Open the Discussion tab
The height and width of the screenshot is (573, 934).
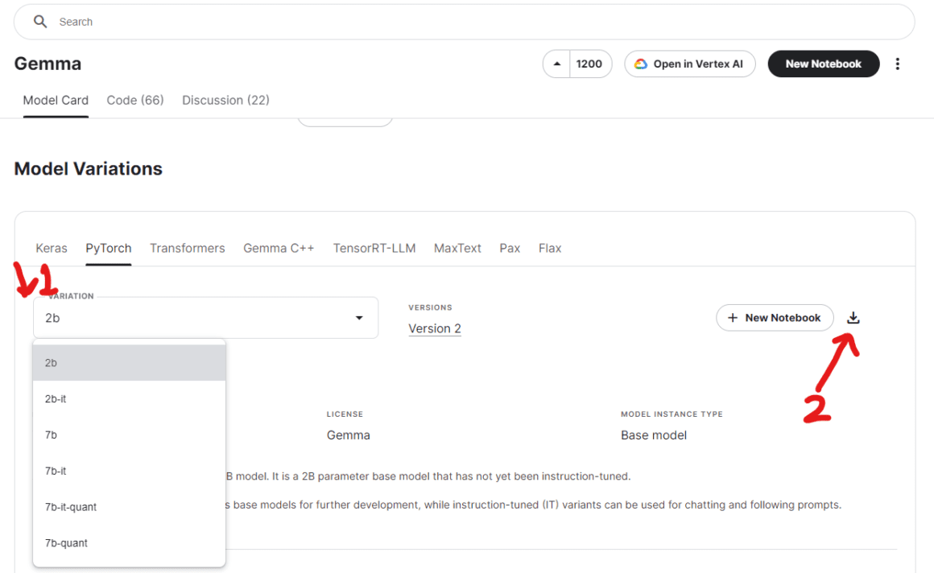pyautogui.click(x=225, y=100)
